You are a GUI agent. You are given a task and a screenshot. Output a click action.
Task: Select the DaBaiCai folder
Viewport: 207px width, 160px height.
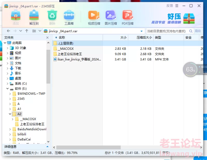[x=24, y=139]
